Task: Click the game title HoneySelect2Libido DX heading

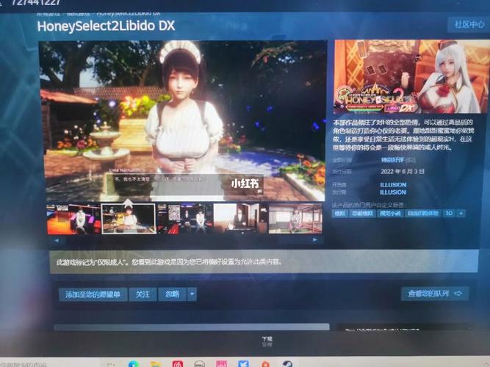Action: (x=106, y=26)
